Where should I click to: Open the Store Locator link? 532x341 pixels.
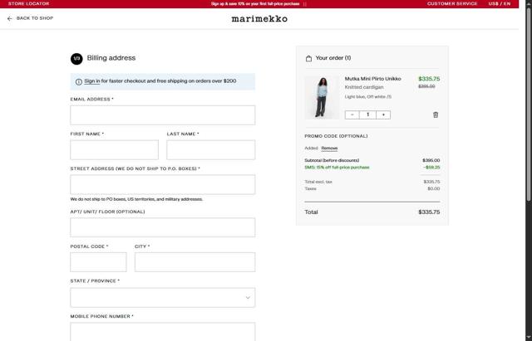click(29, 3)
